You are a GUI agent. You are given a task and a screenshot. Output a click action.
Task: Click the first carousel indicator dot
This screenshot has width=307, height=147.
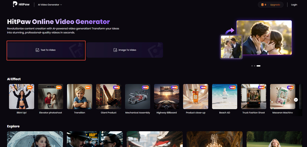tap(252, 66)
